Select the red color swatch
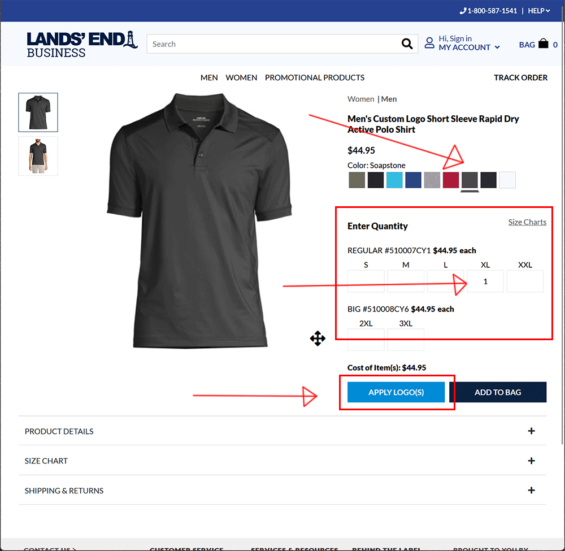 (x=450, y=180)
